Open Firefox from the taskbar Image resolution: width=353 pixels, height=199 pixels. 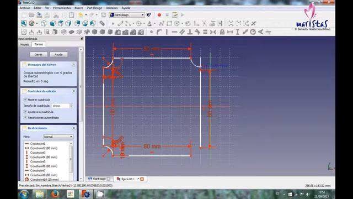tap(55, 194)
